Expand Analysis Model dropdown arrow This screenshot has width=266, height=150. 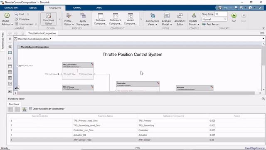pos(171,24)
